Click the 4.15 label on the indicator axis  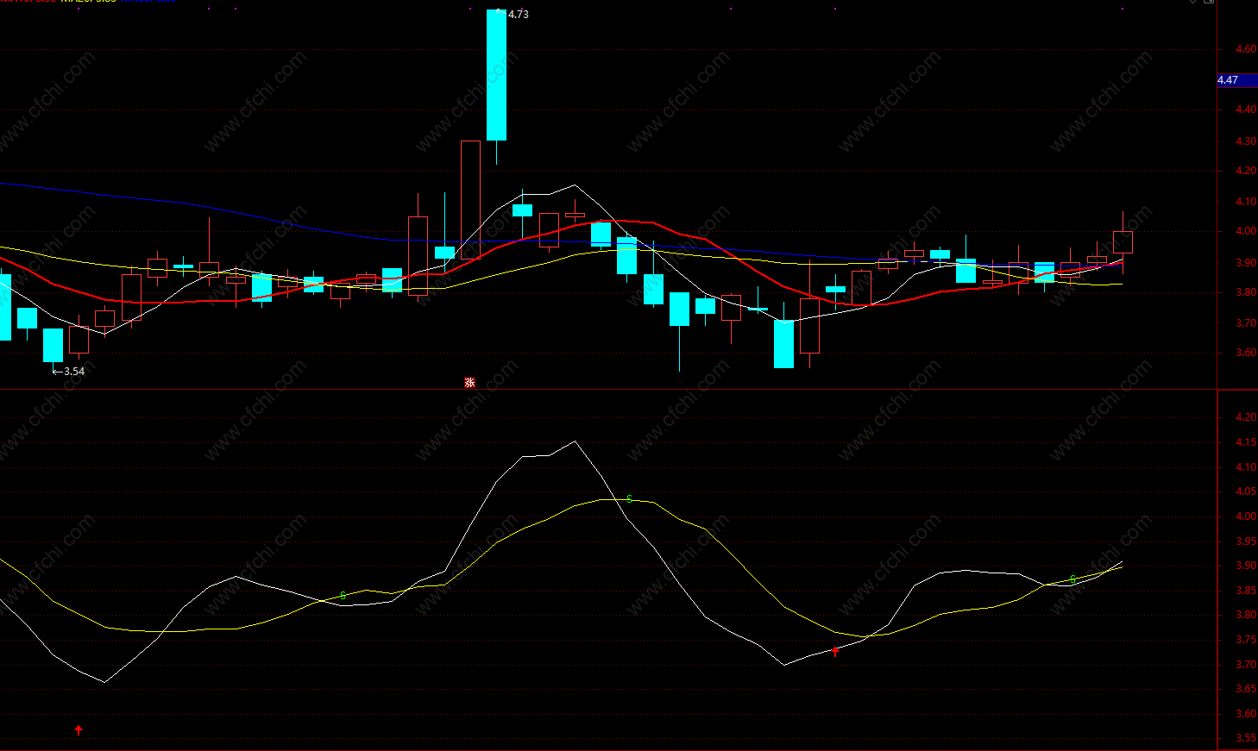click(1246, 442)
